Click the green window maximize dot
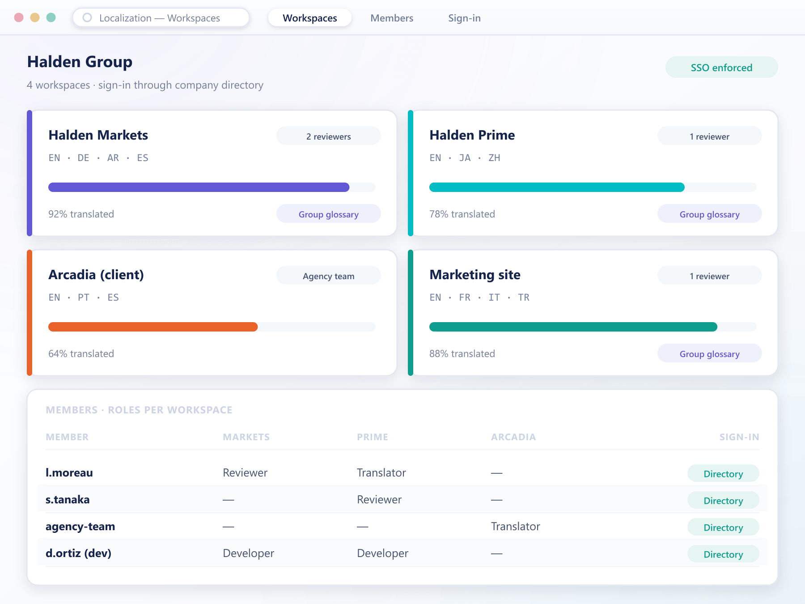The width and height of the screenshot is (805, 604). coord(51,17)
